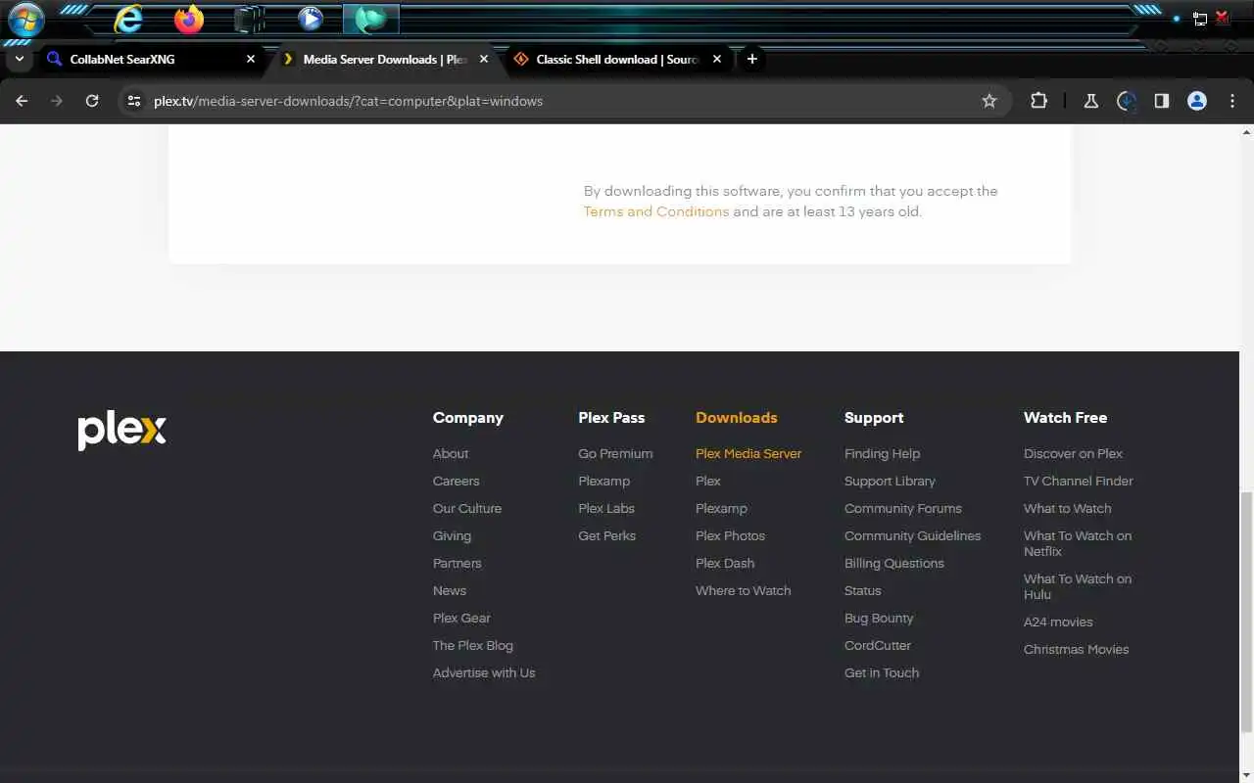The height and width of the screenshot is (783, 1254).
Task: Open the Partners link
Action: coord(458,563)
